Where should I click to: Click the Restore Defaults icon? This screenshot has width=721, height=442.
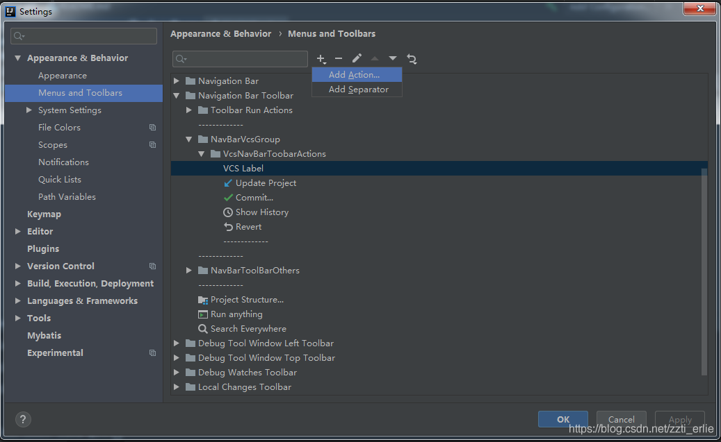coord(412,59)
